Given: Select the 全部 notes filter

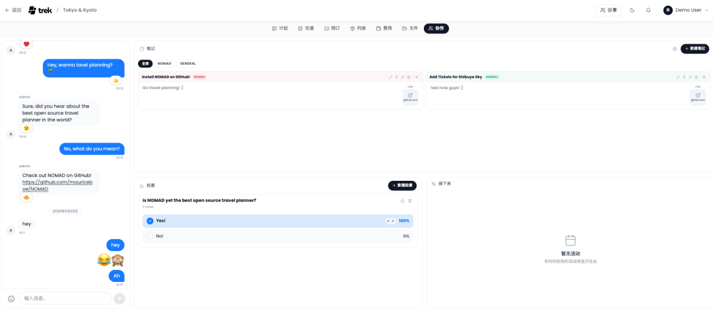Looking at the screenshot, I should (145, 63).
